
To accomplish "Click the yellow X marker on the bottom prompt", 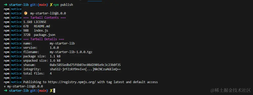I will [51, 91].
